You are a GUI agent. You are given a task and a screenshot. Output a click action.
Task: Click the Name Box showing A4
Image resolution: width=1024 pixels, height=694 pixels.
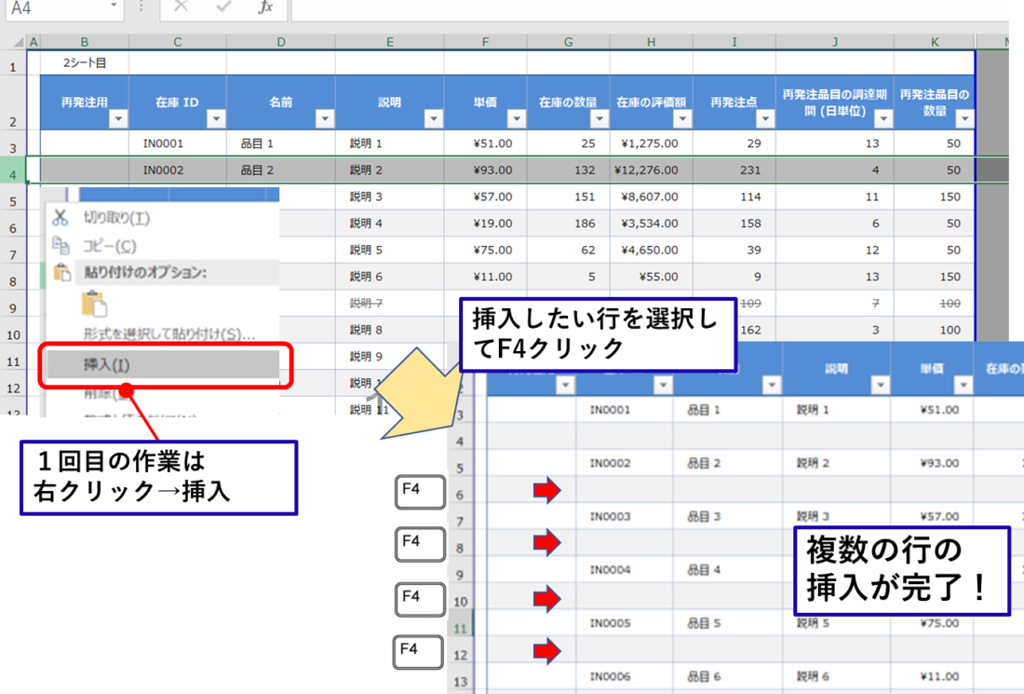click(x=64, y=9)
